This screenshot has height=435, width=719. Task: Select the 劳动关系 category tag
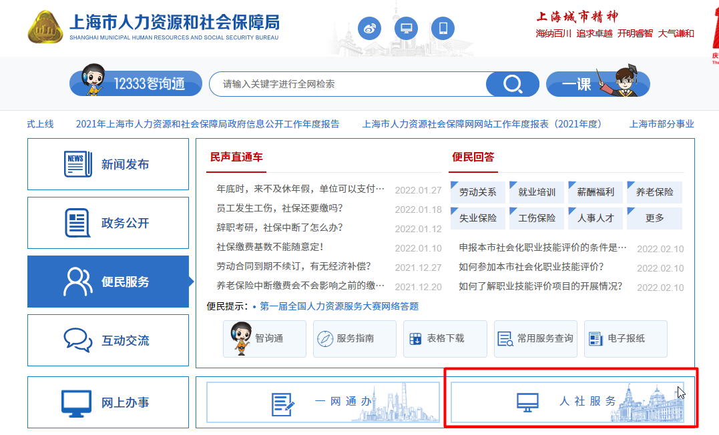coord(478,192)
